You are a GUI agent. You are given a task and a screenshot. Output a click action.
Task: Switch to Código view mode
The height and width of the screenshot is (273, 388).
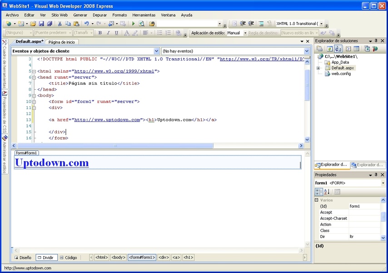[68, 258]
